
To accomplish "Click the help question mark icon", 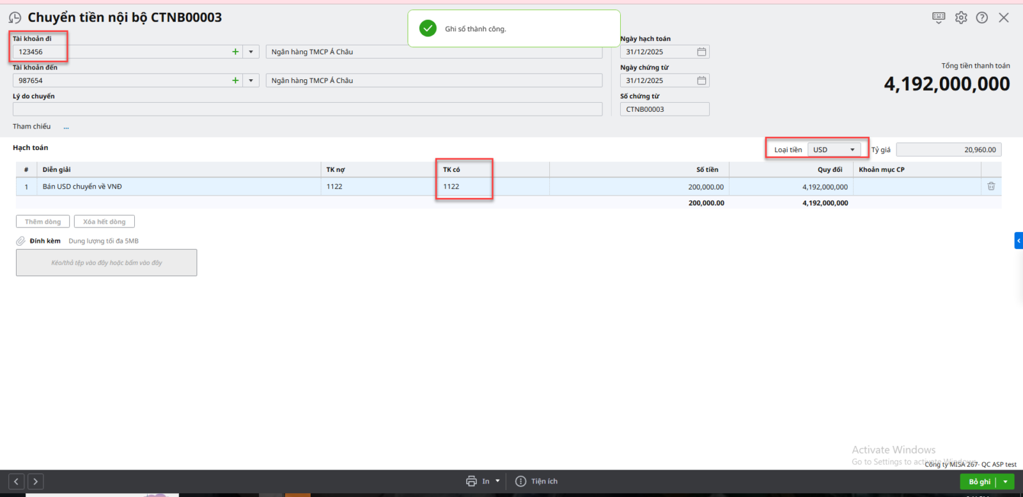I will click(982, 18).
